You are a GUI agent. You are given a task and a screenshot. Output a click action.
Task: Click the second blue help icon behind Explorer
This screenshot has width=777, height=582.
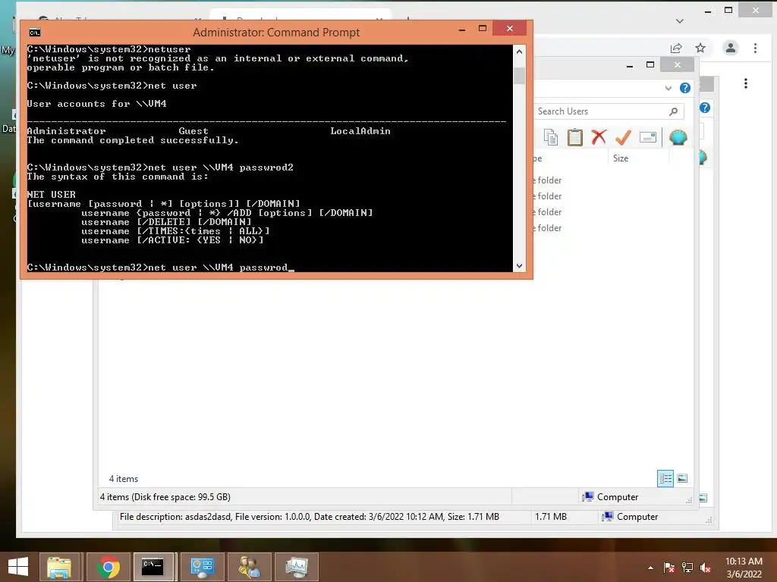tap(705, 108)
